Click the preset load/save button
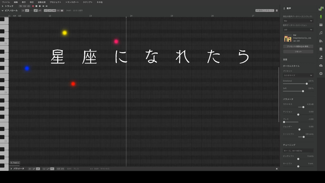325x183 pixels. [x=298, y=46]
